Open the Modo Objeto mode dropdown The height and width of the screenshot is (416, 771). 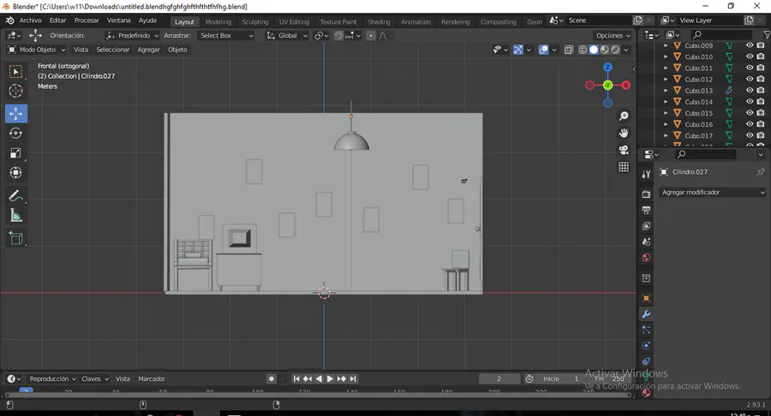(x=37, y=50)
